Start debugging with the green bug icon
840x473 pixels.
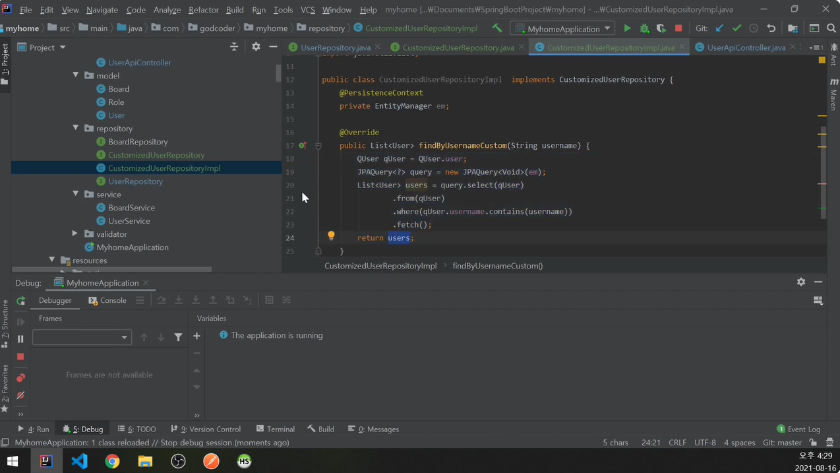(644, 28)
